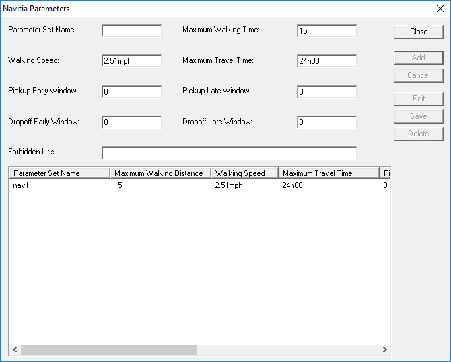451x362 pixels.
Task: Click the horizontal scrollbar thumb
Action: pyautogui.click(x=108, y=350)
